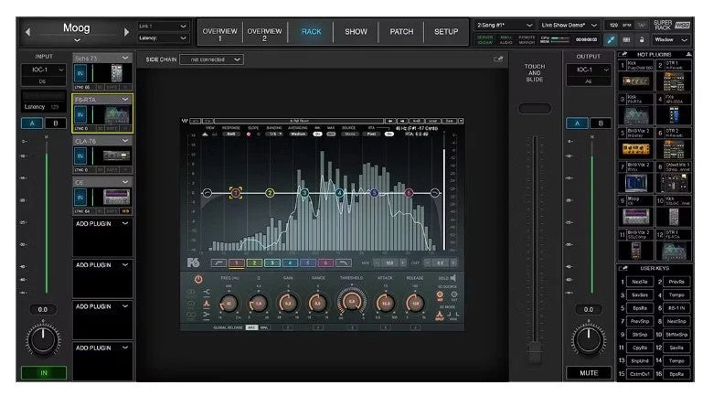Click the Hot Plugins pop-out icon
This screenshot has width=713, height=396.
[623, 55]
